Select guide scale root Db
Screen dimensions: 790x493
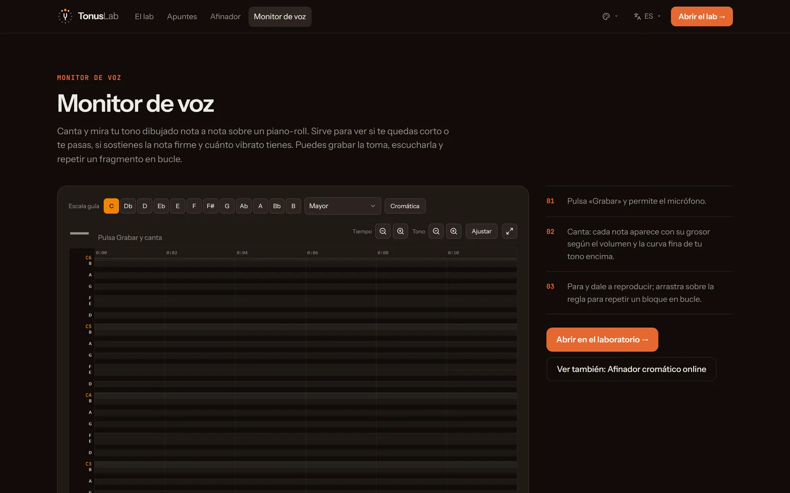point(128,206)
